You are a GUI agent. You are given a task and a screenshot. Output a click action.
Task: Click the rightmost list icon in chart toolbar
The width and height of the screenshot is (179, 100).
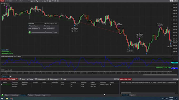(58, 1)
